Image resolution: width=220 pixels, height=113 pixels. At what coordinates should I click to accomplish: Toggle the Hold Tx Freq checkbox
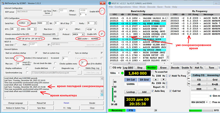click(169, 76)
